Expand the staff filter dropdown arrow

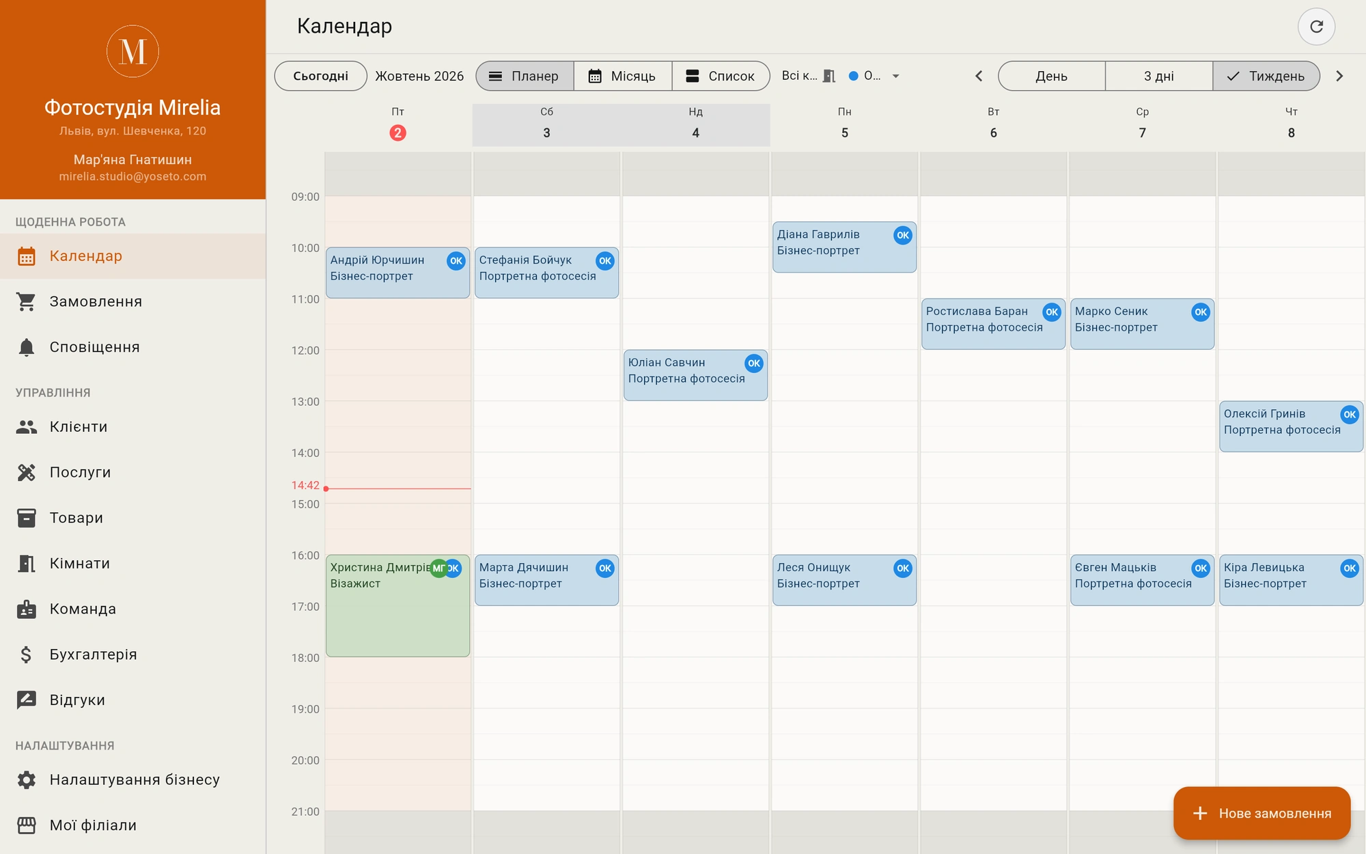click(x=895, y=76)
